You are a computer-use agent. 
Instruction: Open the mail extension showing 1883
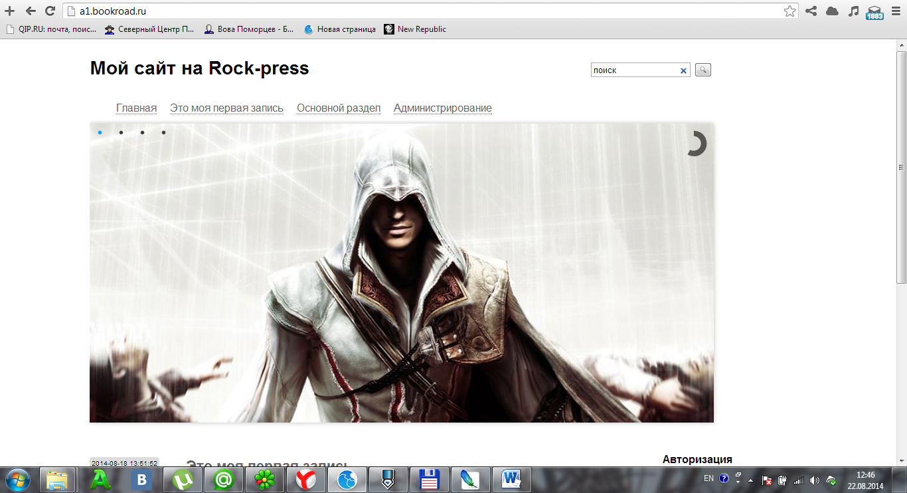874,12
